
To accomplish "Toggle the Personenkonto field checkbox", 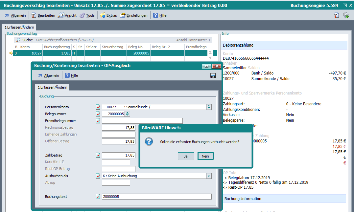I will [x=98, y=107].
